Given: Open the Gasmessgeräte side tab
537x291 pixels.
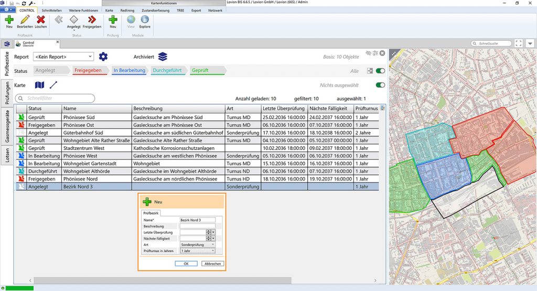Looking at the screenshot, I should click(x=7, y=130).
